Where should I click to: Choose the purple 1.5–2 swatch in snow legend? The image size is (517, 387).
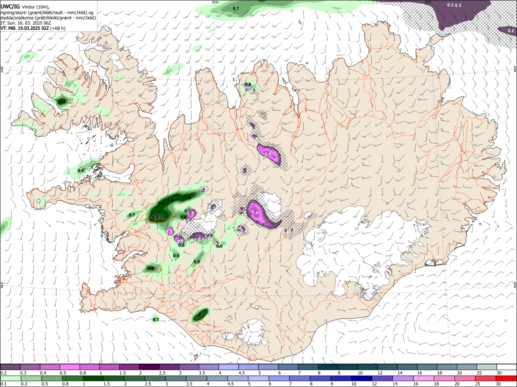coord(129,367)
